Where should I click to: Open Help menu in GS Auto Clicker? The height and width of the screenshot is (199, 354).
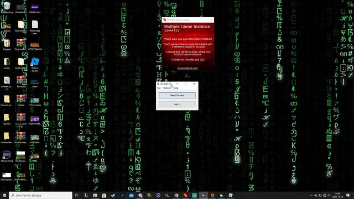[x=176, y=88]
